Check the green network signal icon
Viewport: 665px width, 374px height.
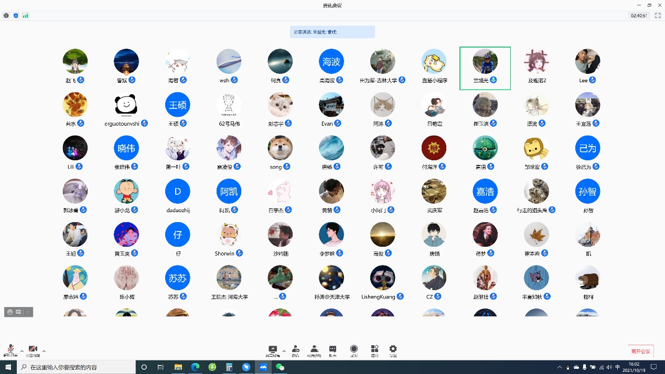(x=25, y=16)
